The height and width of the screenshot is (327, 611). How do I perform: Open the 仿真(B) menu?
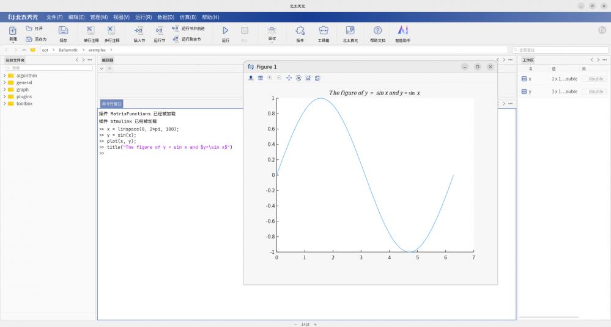(x=188, y=17)
